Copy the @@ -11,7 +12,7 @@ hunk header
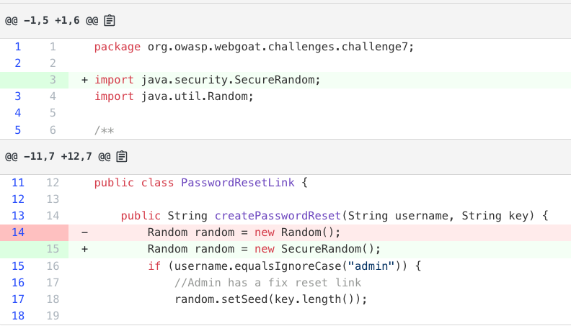Image resolution: width=571 pixels, height=331 pixels. coord(122,157)
